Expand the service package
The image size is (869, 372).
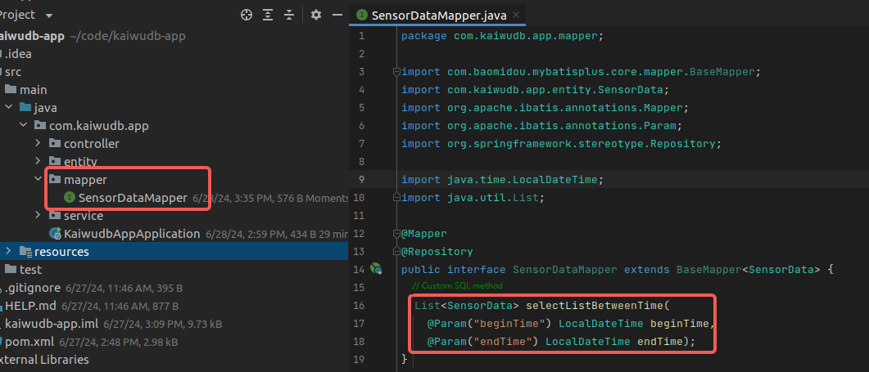click(38, 216)
